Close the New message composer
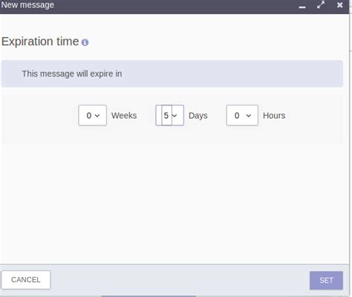The height and width of the screenshot is (297, 352). tap(339, 5)
